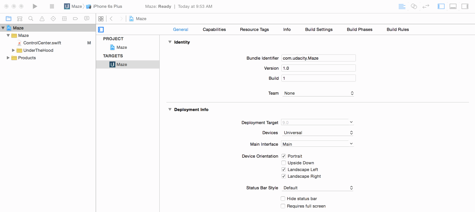Enable Hide status bar option
This screenshot has width=475, height=212.
(283, 199)
